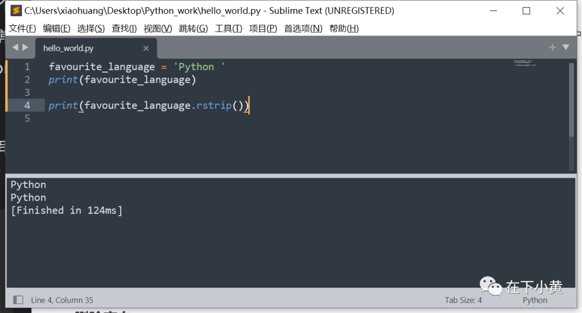Open the 选择(S) menu
582x313 pixels.
tap(91, 29)
